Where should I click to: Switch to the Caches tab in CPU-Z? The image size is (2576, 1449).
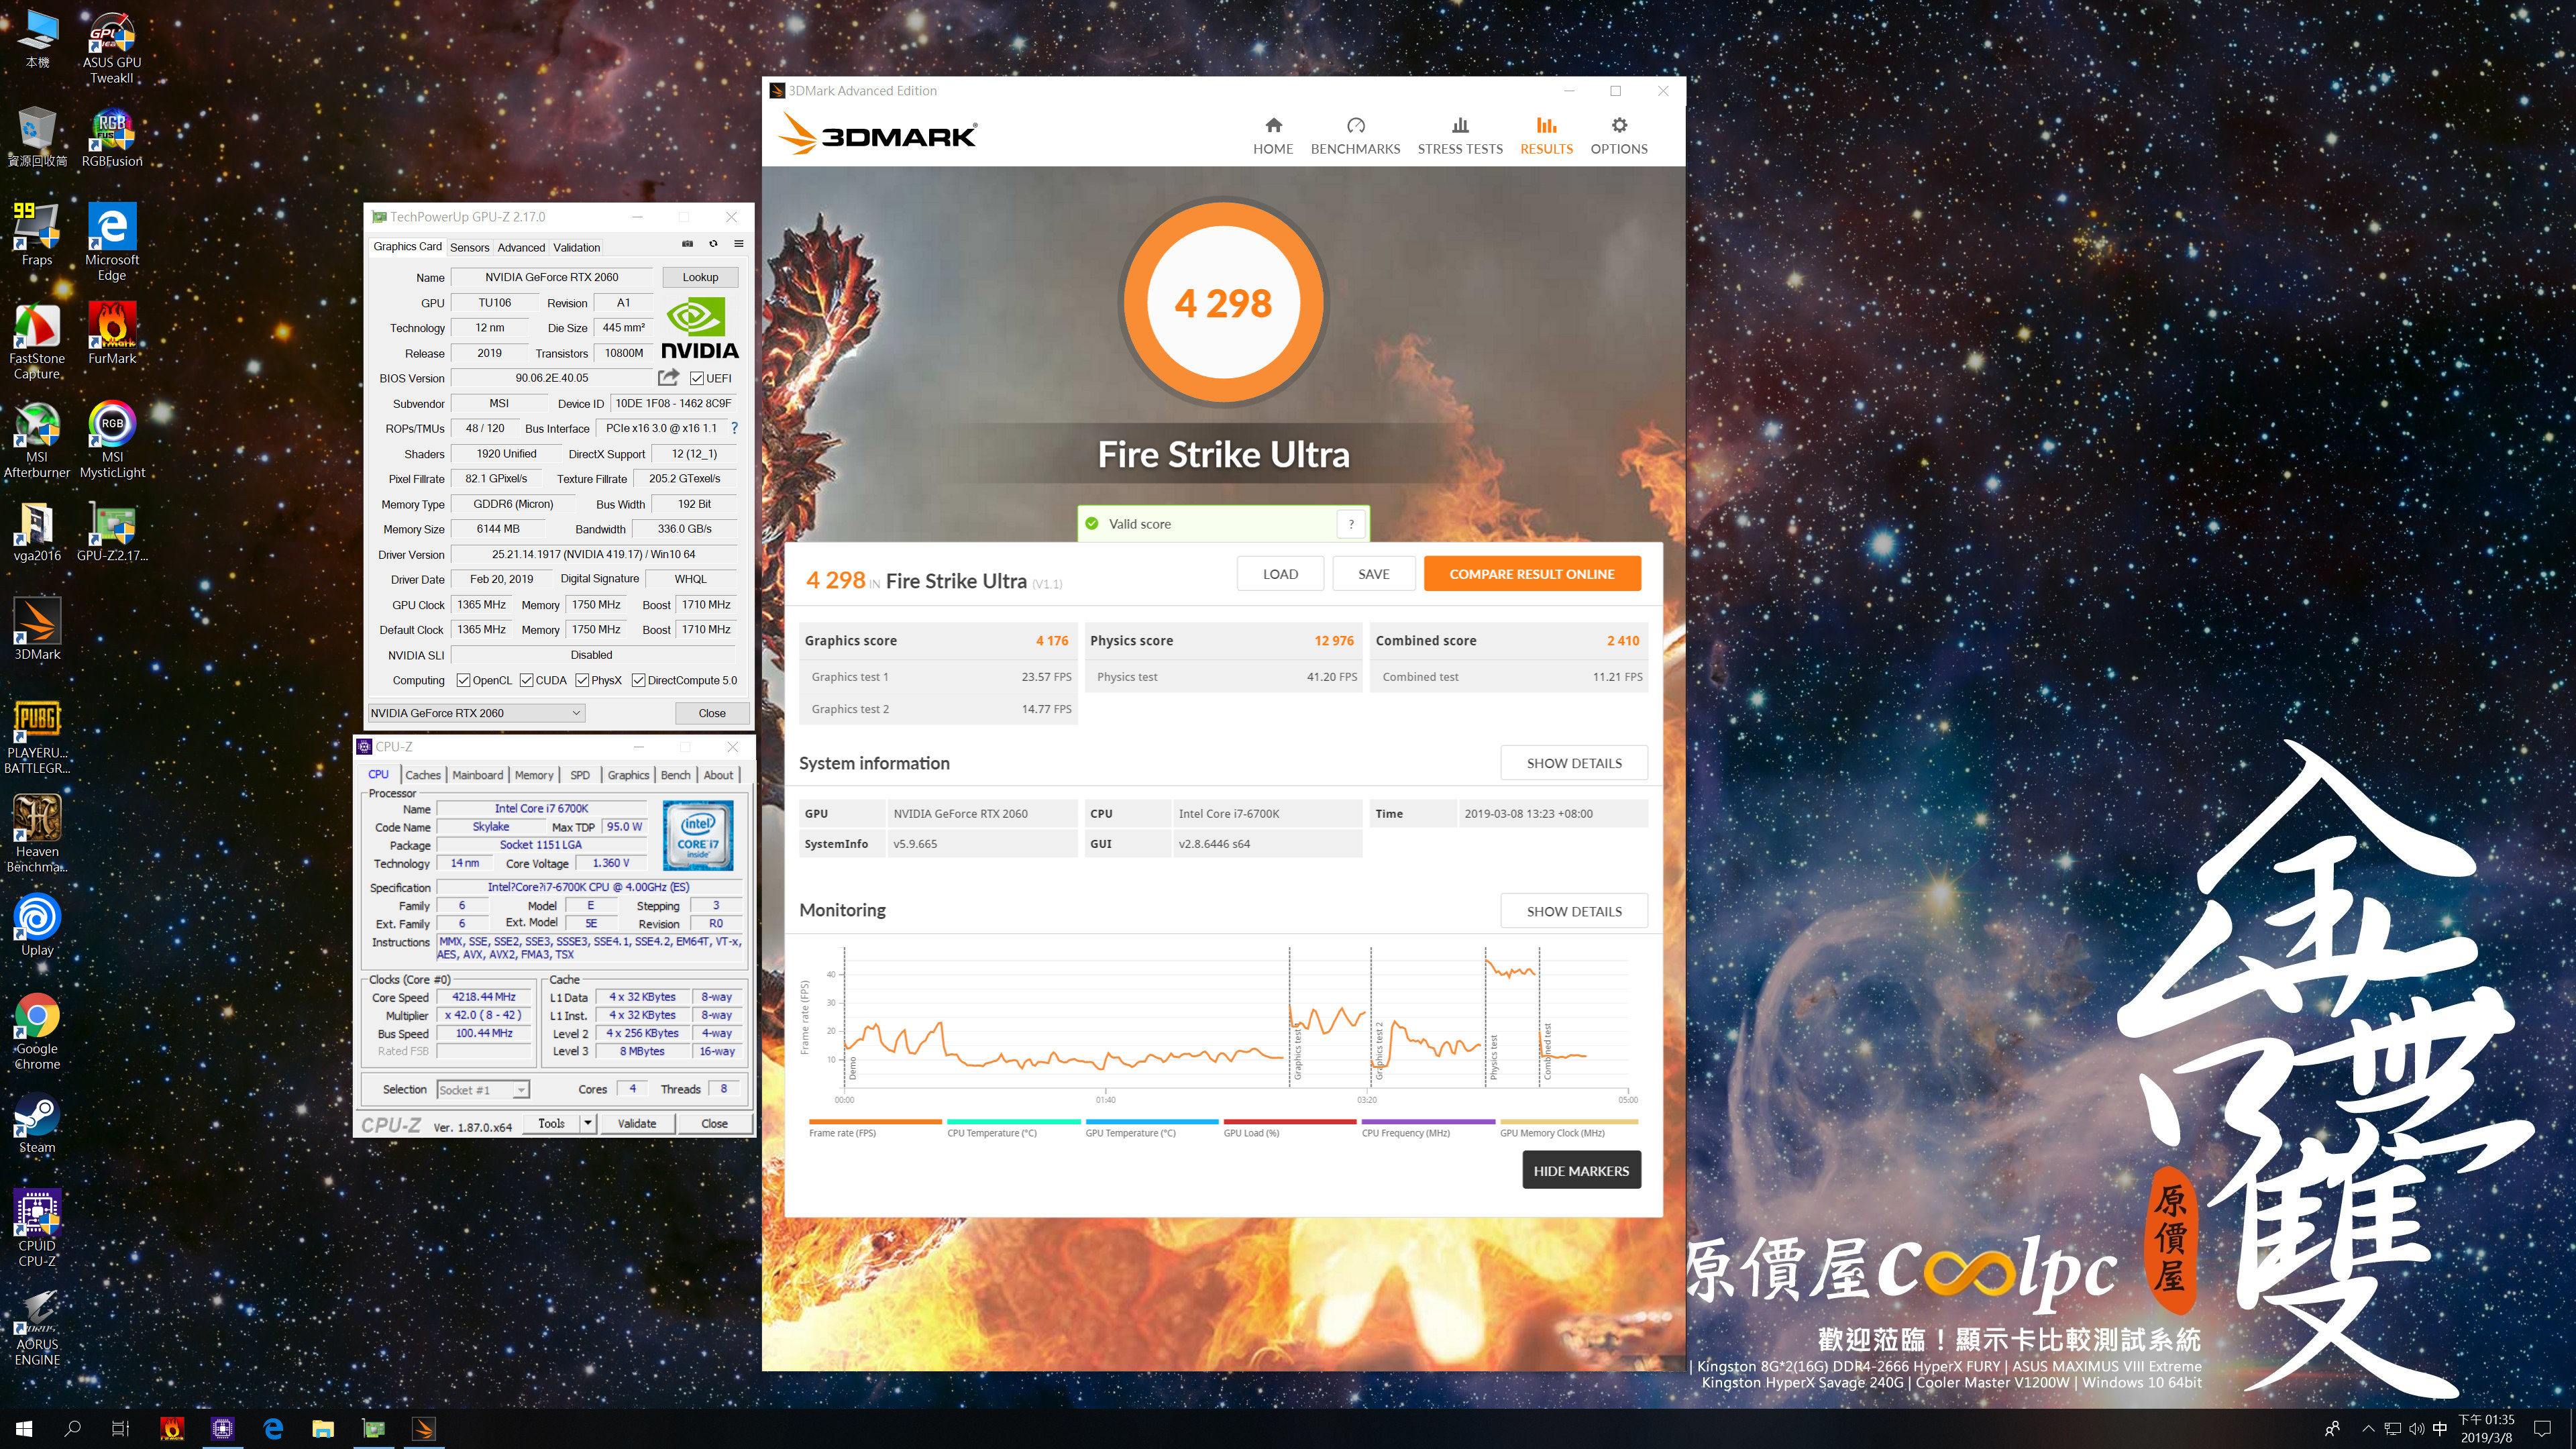click(422, 775)
